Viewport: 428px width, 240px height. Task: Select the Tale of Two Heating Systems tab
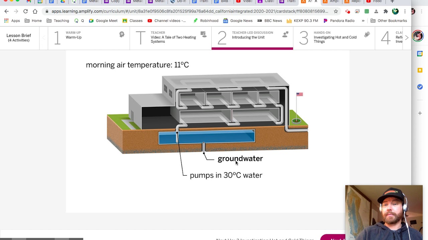[171, 38]
